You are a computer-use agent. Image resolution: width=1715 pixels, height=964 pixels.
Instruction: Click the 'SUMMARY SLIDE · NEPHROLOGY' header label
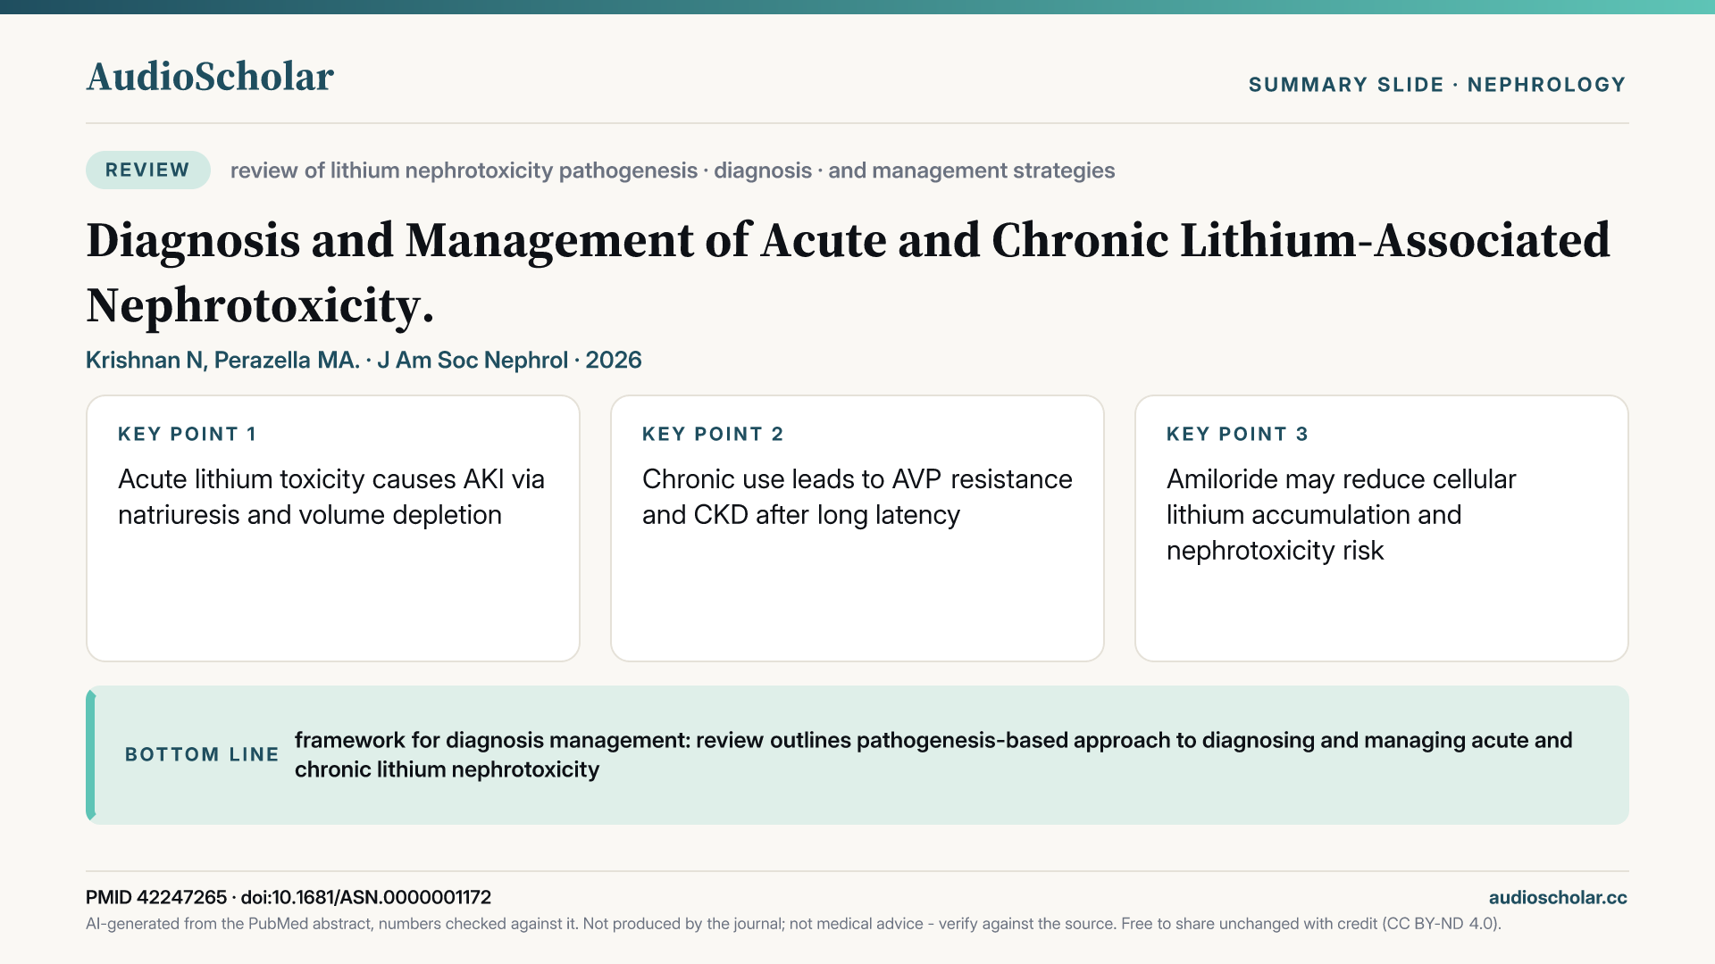[x=1437, y=85]
